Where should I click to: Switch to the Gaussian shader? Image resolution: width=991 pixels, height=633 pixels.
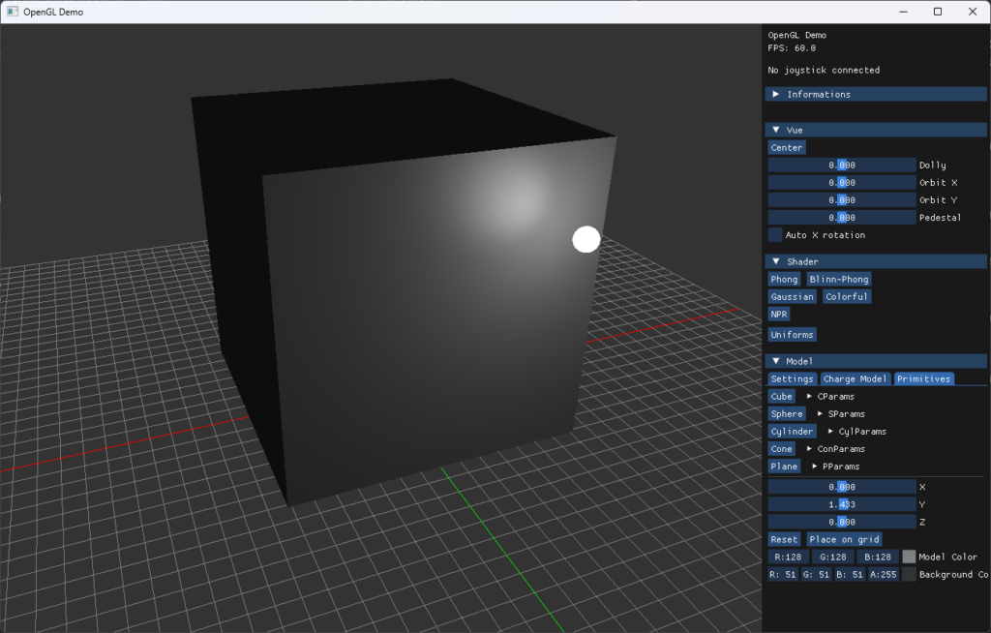pos(792,296)
